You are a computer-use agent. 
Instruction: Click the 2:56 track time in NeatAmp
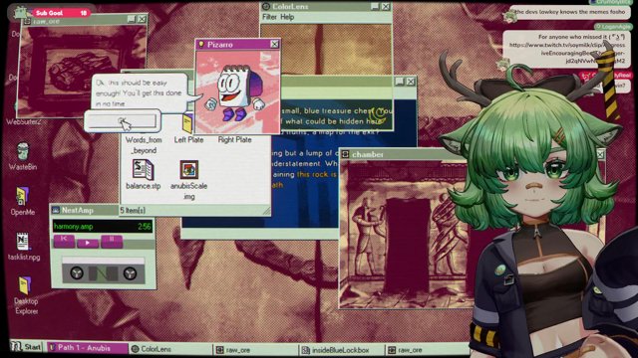tap(144, 227)
